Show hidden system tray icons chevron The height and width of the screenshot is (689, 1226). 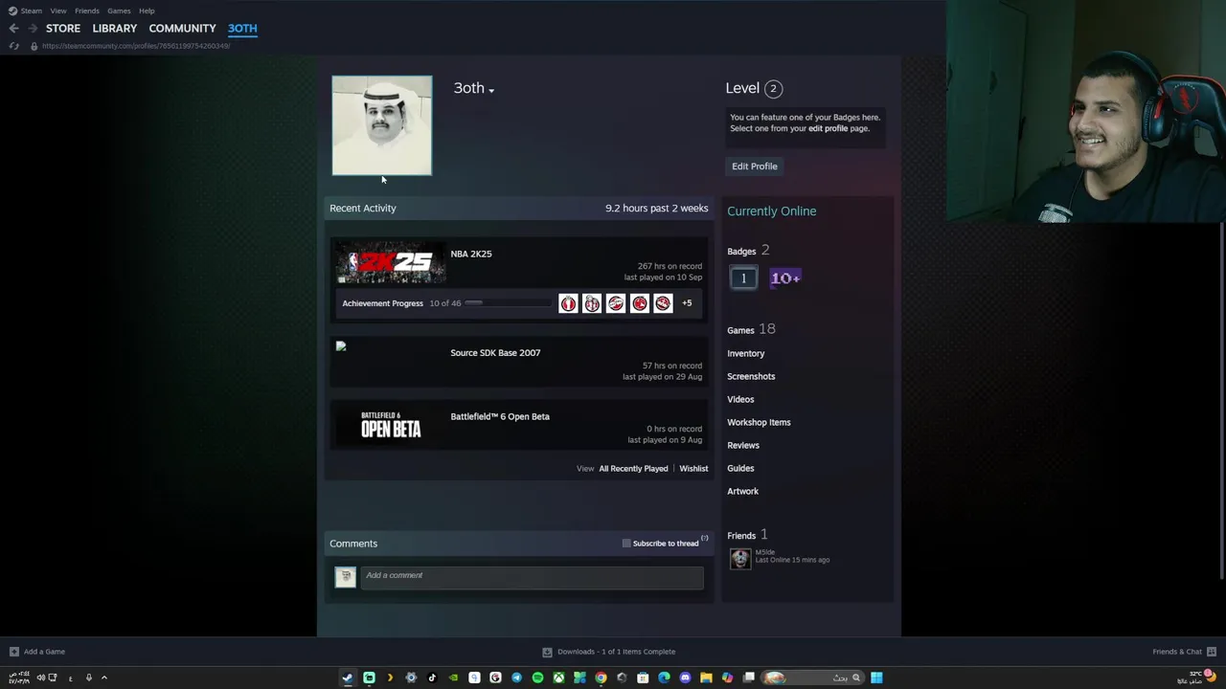click(104, 678)
